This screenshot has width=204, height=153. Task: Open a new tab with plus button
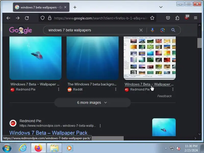pyautogui.click(x=75, y=7)
